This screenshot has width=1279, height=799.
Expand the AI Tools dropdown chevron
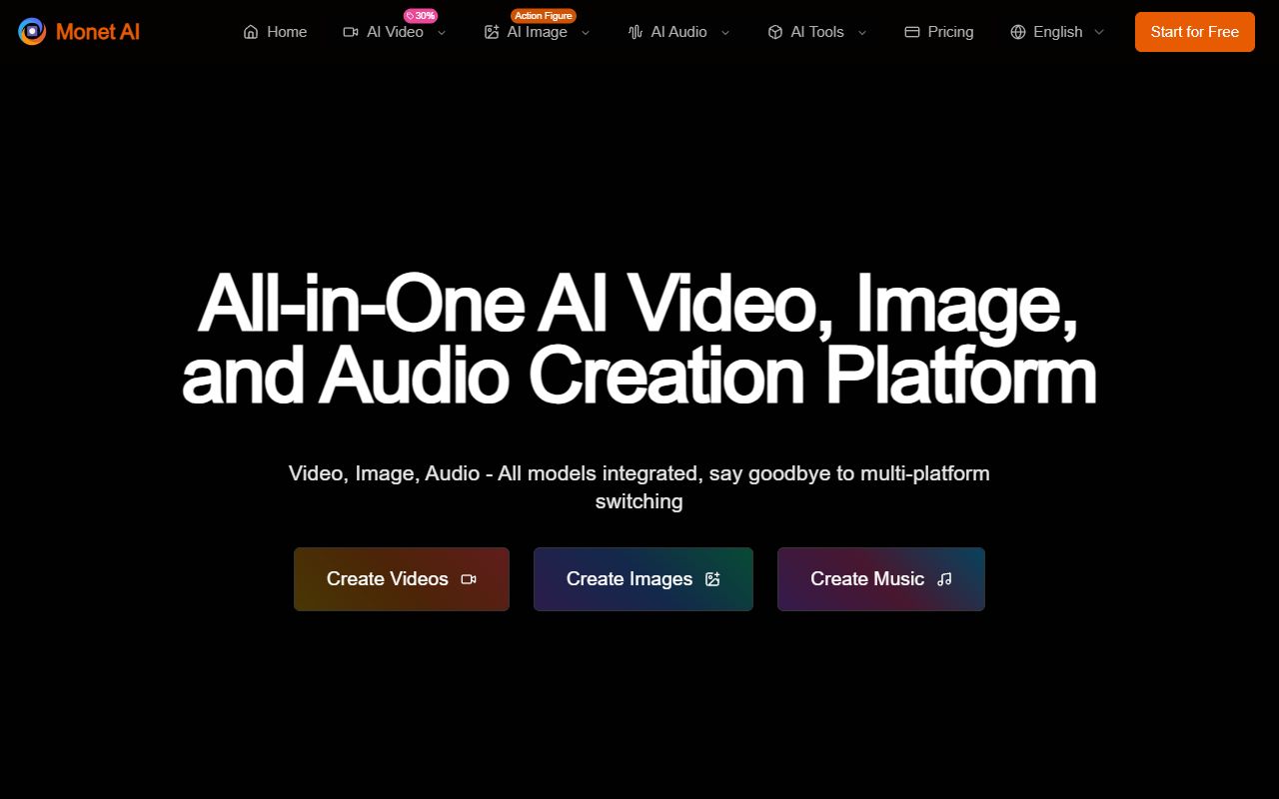pyautogui.click(x=862, y=32)
